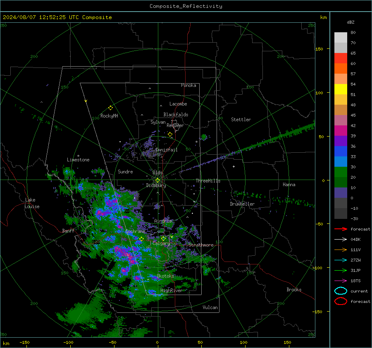Click the Innisfail city label
The width and height of the screenshot is (372, 348).
(x=166, y=150)
